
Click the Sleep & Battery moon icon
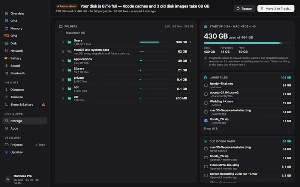6,105
